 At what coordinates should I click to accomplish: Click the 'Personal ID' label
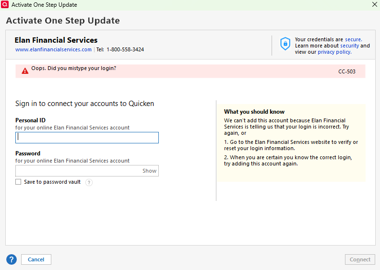[x=30, y=120]
